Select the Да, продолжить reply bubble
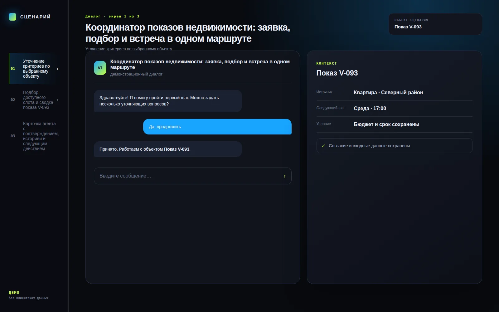 pos(217,127)
